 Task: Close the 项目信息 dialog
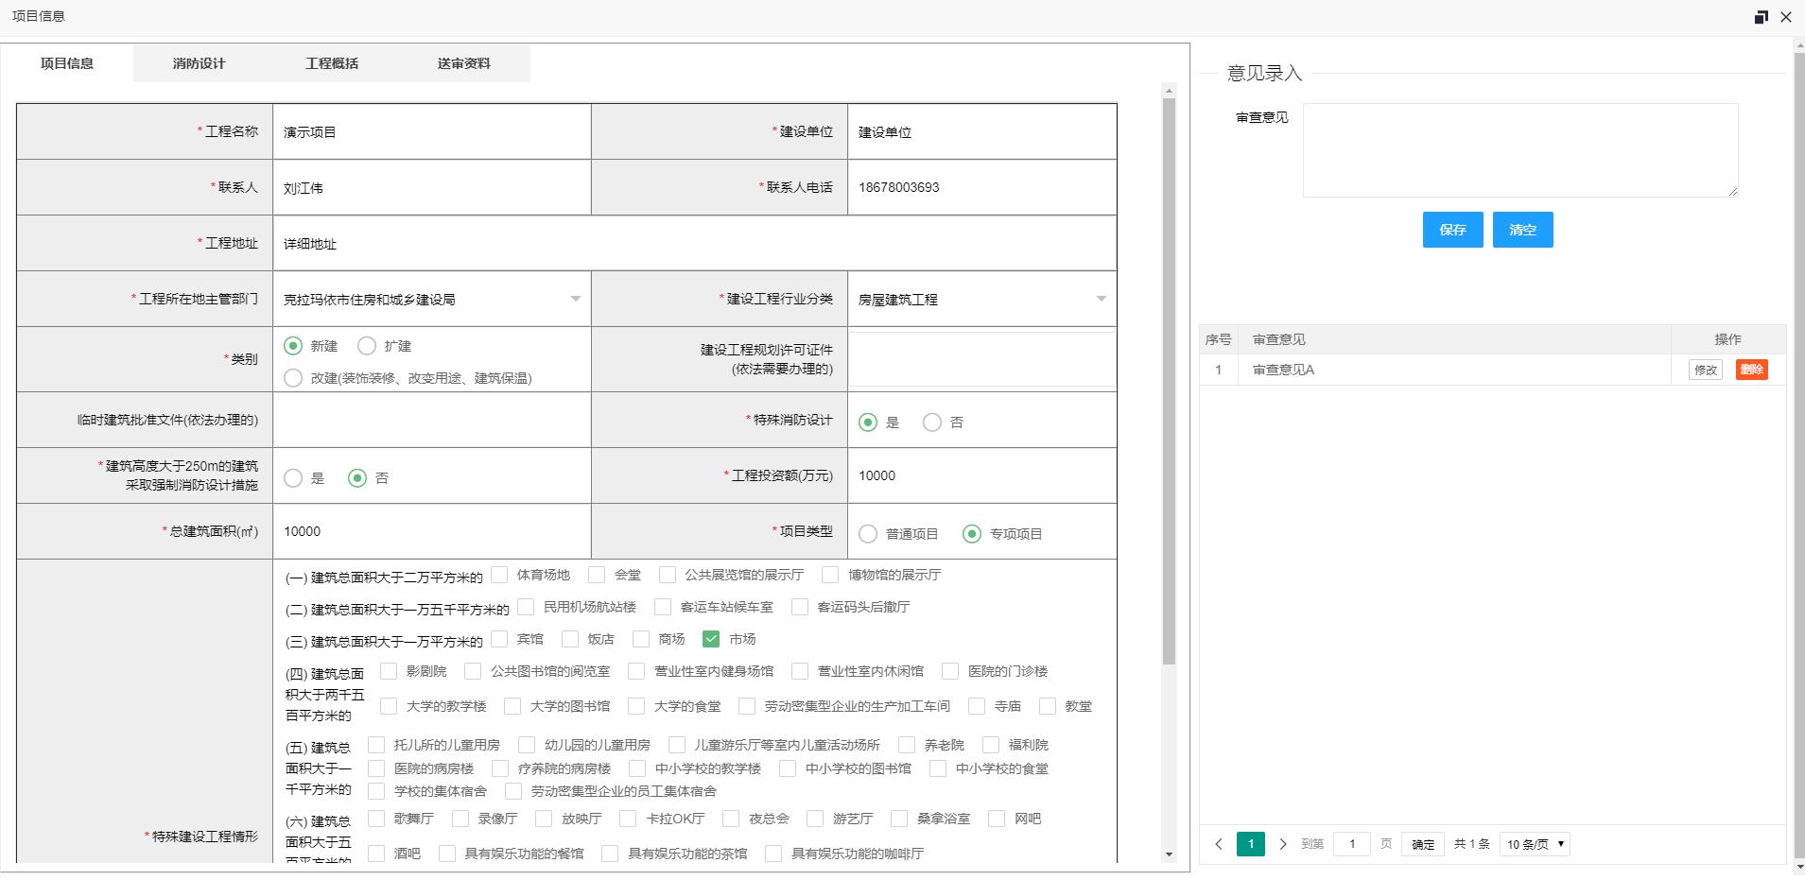click(1786, 17)
